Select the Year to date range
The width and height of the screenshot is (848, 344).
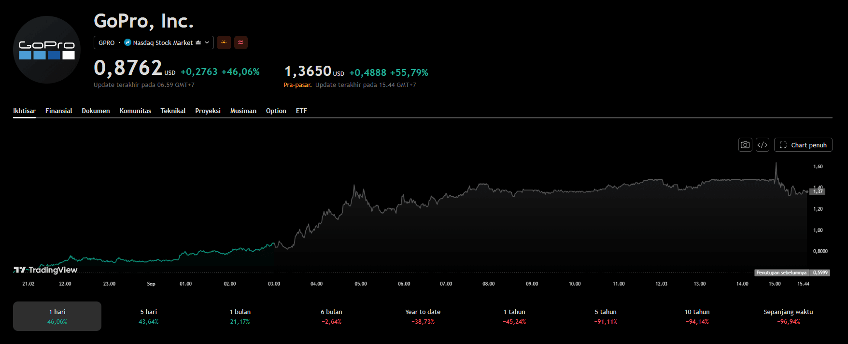point(423,316)
